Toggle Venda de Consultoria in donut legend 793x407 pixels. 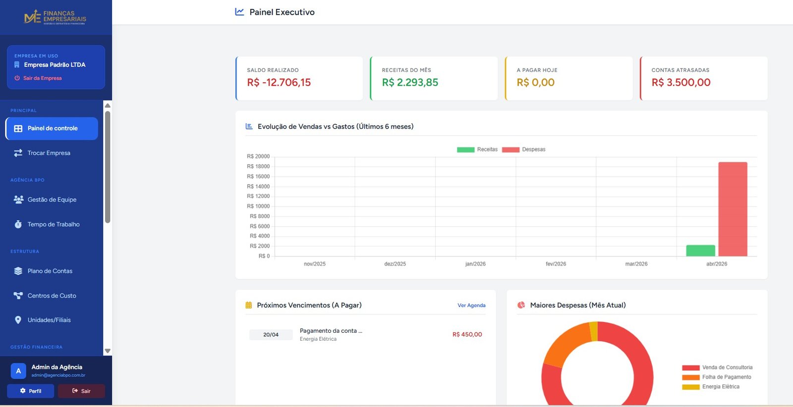tap(717, 367)
